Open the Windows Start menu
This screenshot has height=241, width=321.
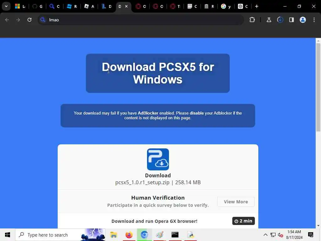tap(8, 235)
